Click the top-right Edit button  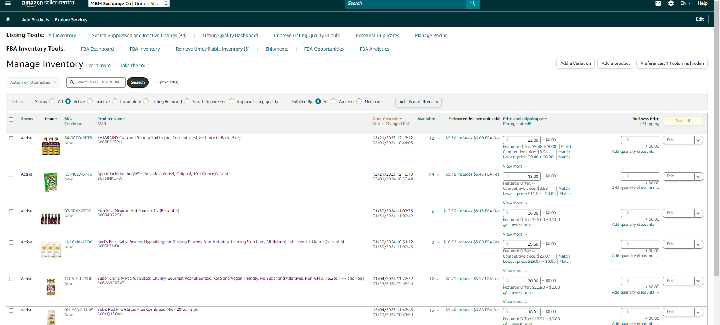[x=700, y=19]
